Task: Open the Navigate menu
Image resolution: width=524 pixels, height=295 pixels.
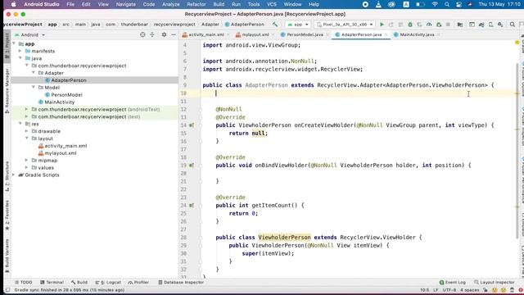Action: 125,4
